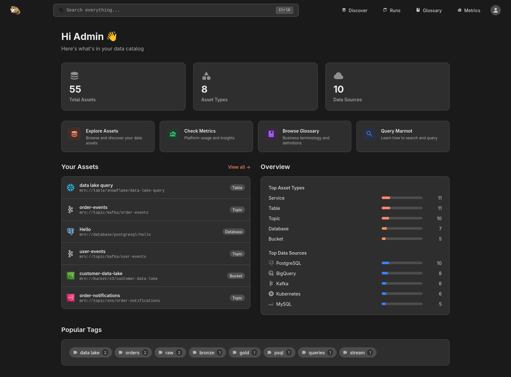The height and width of the screenshot is (377, 511).
Task: Click the SNS icon for order-notifications
Action: tap(71, 298)
